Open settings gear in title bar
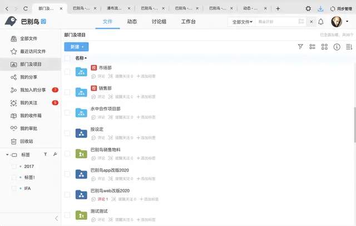 pos(308,8)
